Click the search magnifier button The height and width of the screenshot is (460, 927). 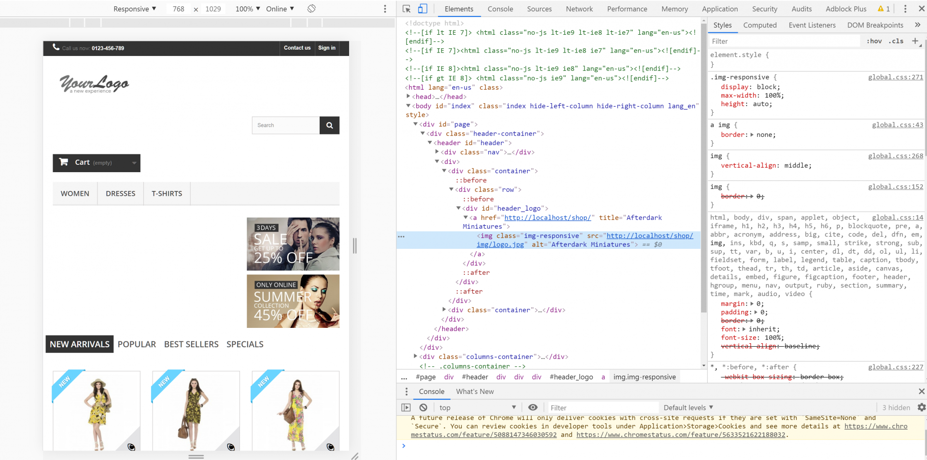pyautogui.click(x=329, y=125)
